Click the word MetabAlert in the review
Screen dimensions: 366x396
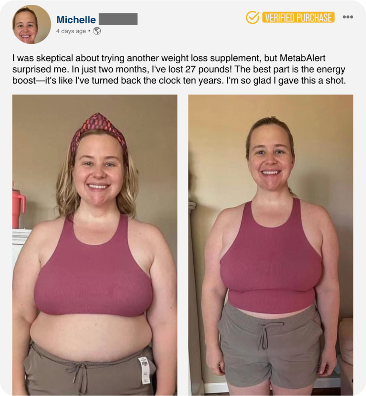coord(303,58)
